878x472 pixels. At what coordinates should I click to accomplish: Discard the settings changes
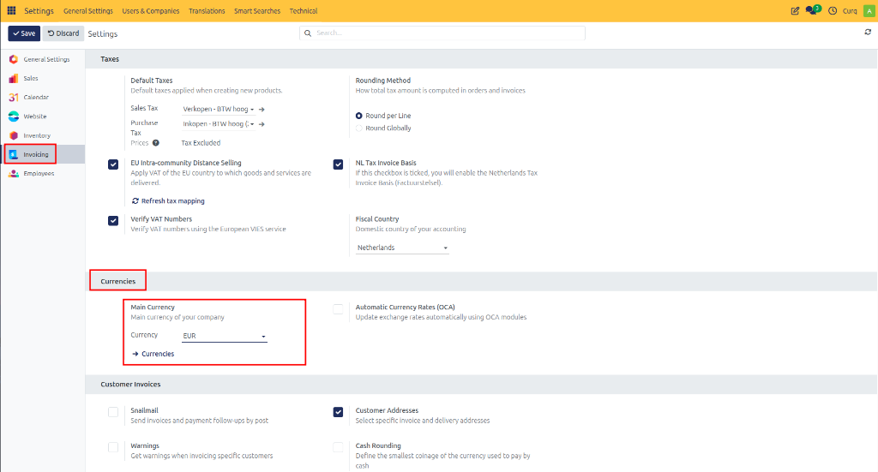63,33
